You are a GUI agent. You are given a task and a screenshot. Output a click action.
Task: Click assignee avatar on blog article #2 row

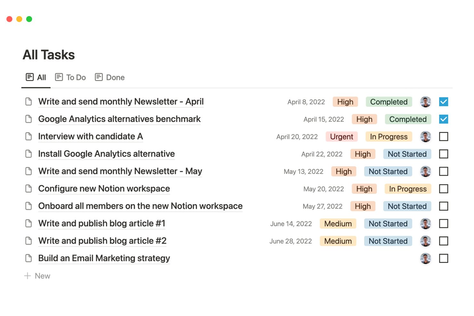point(426,241)
